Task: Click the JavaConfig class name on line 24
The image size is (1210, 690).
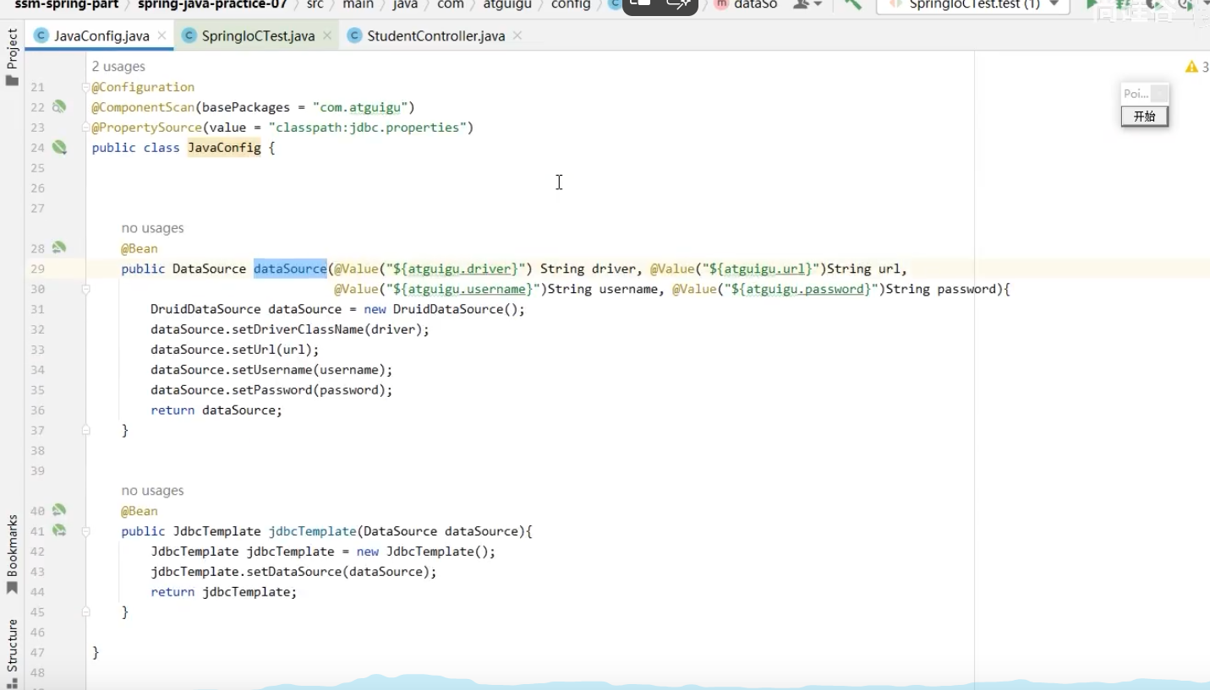Action: click(x=224, y=148)
